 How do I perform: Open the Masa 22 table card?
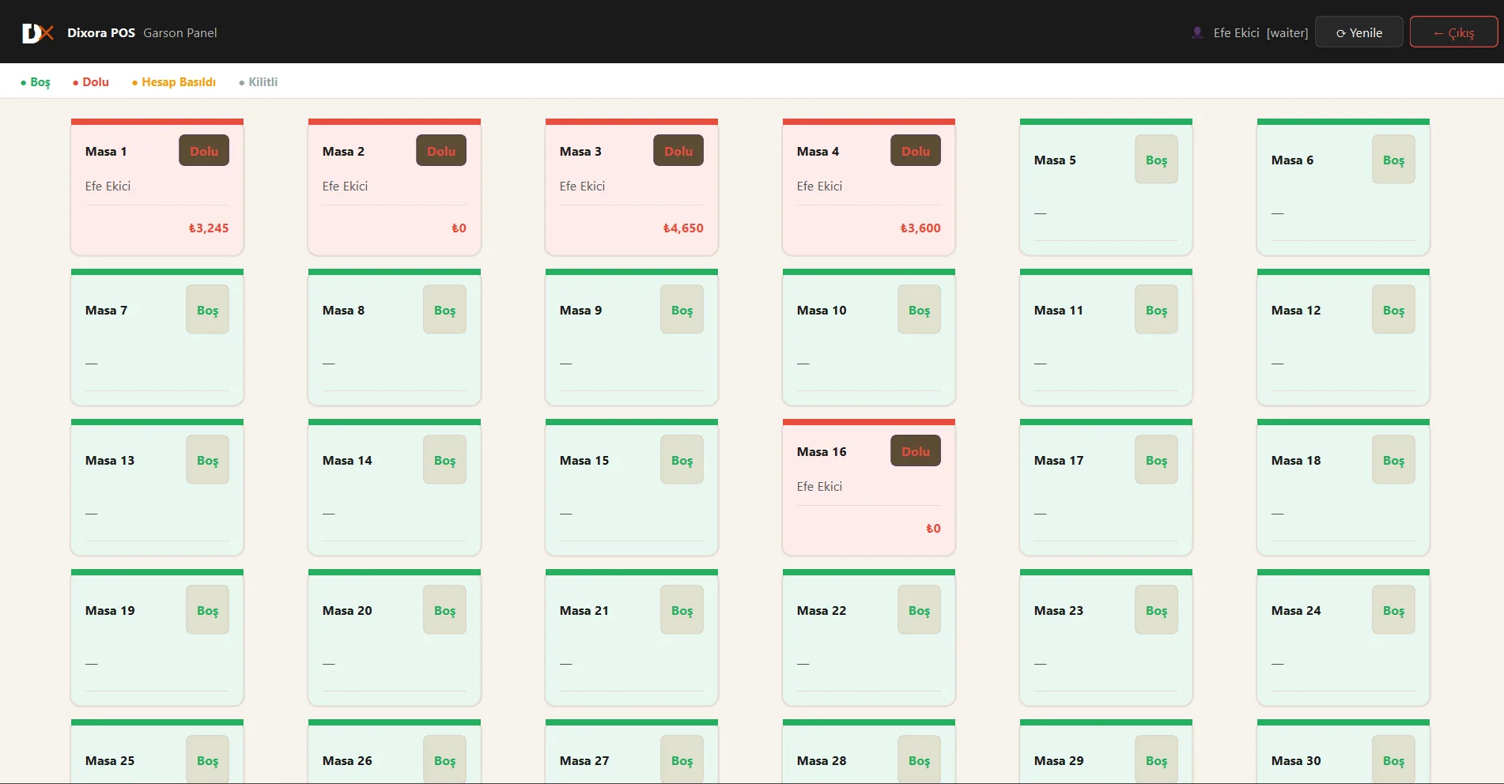[869, 638]
